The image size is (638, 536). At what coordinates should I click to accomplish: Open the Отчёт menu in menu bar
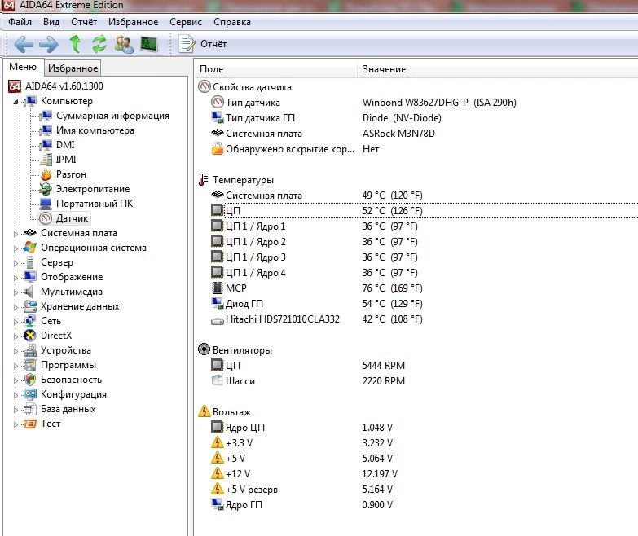coord(84,22)
